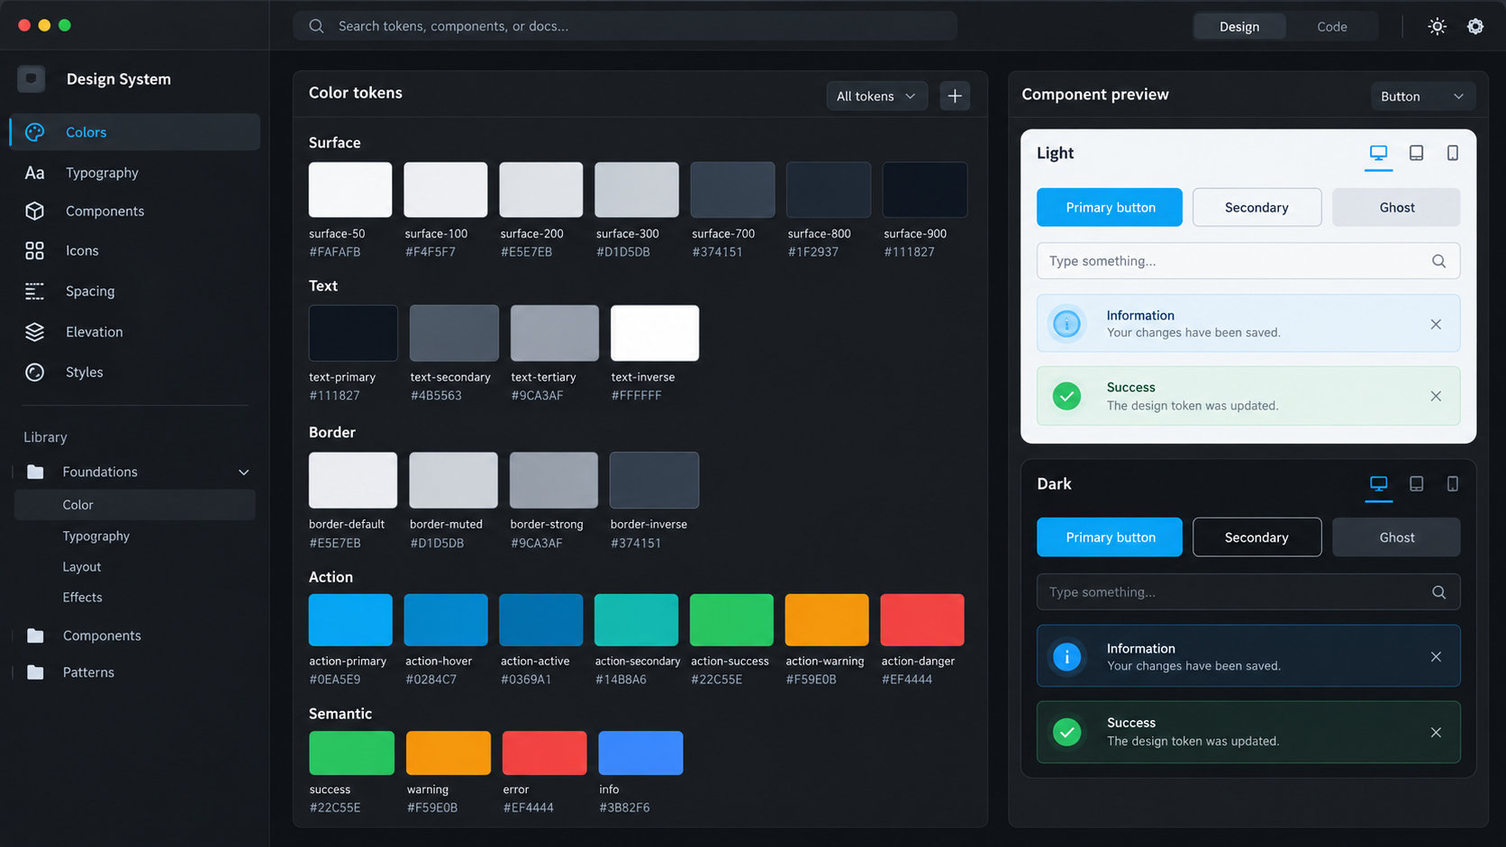Select desktop viewport icon in Light preview
This screenshot has width=1506, height=847.
[x=1378, y=153]
